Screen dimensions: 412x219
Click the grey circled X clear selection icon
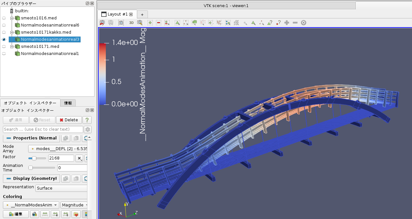(304, 23)
